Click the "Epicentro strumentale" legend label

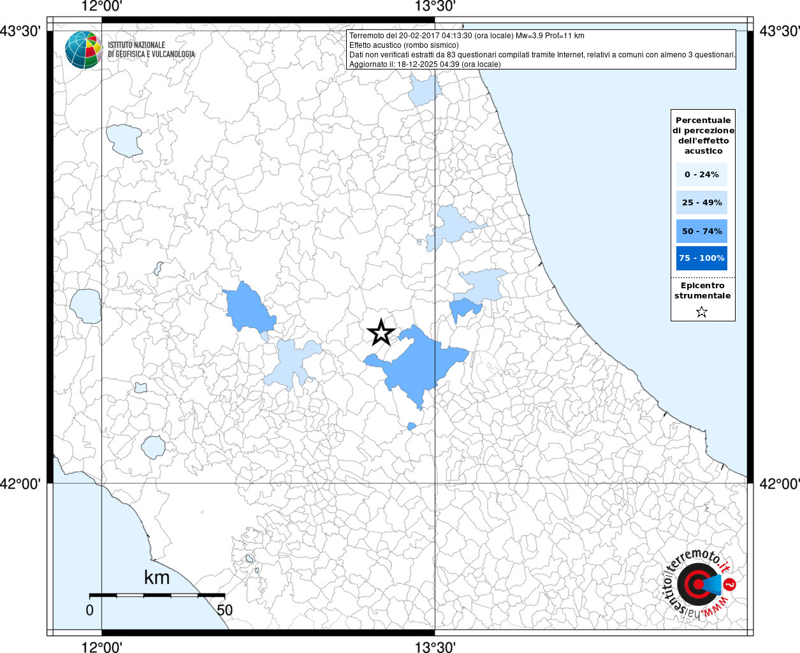pos(702,291)
